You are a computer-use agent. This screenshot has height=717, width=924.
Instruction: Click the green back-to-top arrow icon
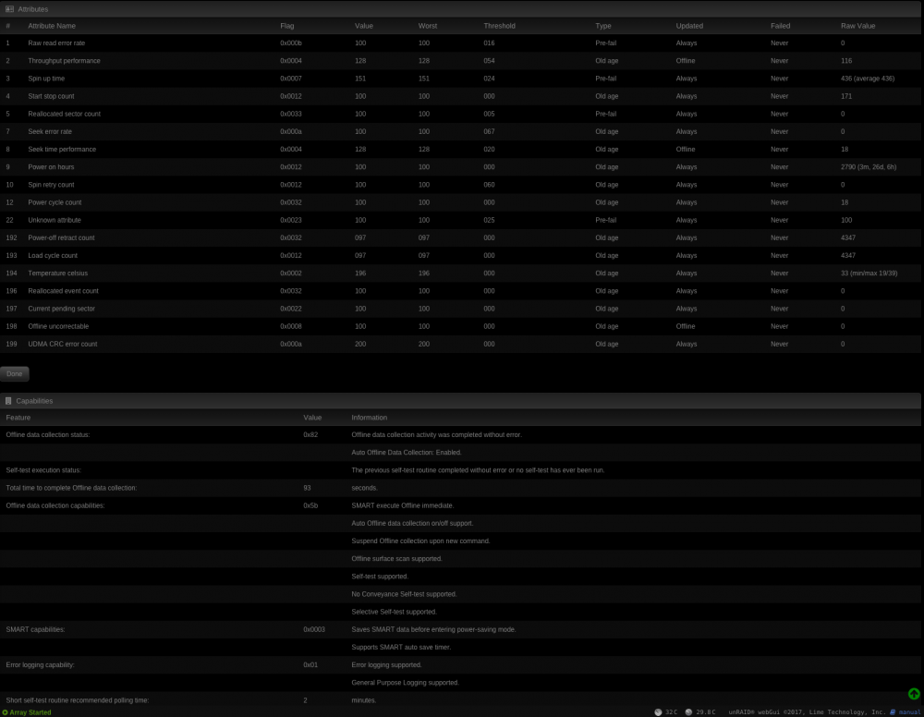click(914, 694)
